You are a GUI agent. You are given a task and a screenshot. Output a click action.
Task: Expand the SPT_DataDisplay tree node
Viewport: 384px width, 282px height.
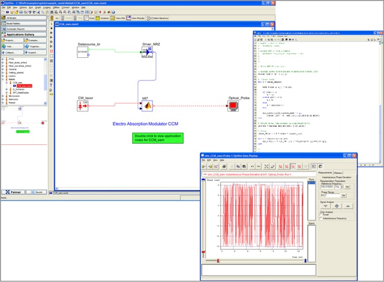[8, 92]
